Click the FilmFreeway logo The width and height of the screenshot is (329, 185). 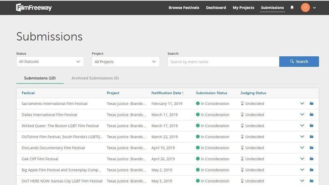click(x=34, y=7)
